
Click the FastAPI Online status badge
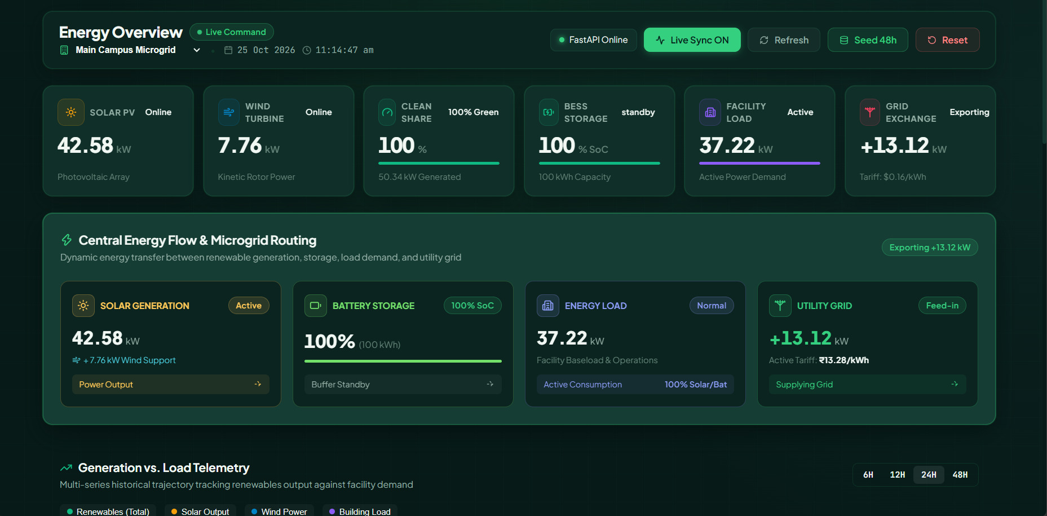coord(594,40)
